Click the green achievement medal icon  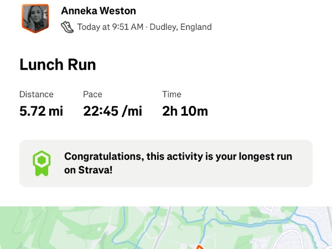[x=41, y=163]
